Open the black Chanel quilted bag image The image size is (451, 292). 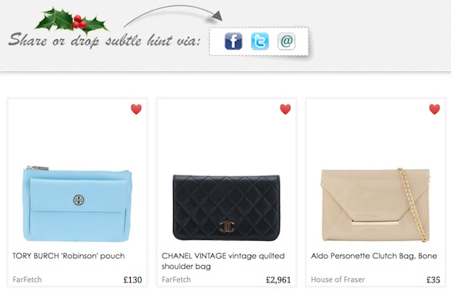(x=226, y=207)
